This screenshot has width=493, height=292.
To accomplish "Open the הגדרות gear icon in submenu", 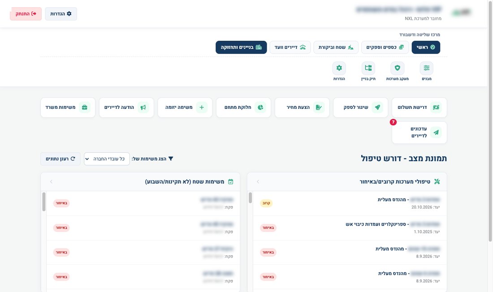I will 339,68.
